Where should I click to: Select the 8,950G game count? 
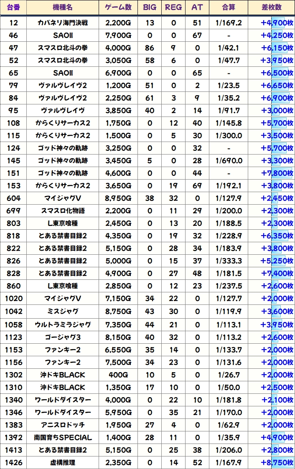118,198
